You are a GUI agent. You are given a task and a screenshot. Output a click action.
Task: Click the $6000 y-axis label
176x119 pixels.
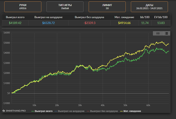[x=7, y=33]
